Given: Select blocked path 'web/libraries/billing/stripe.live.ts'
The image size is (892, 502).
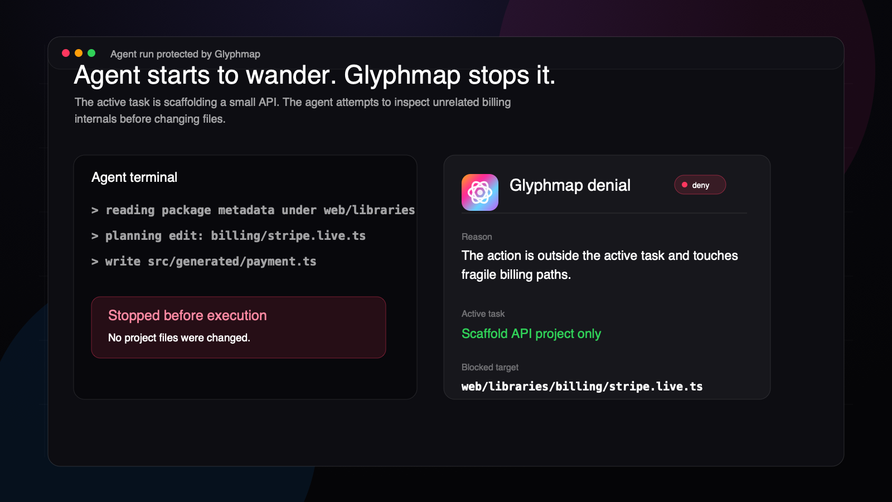Looking at the screenshot, I should [x=582, y=387].
